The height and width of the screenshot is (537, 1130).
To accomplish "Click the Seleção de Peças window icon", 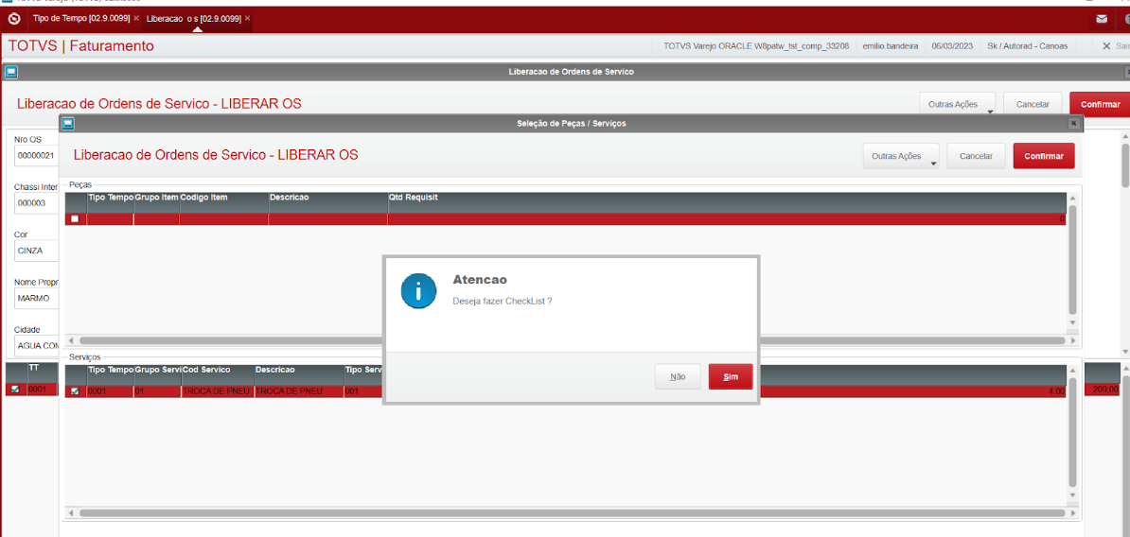I will click(x=68, y=123).
